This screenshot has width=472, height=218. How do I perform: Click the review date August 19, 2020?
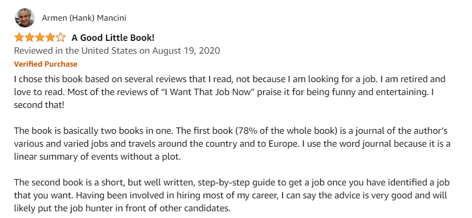(186, 51)
